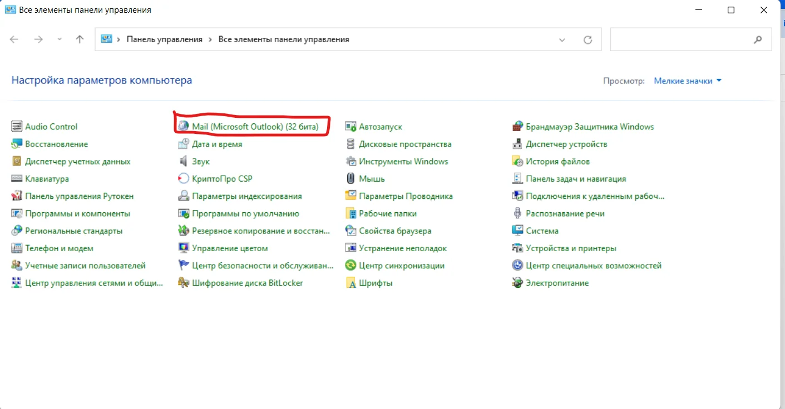Viewport: 785px width, 409px height.
Task: Click the Диспетчер учетных данных icon
Action: (17, 161)
